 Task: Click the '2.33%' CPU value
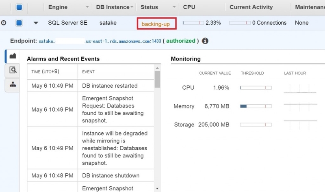point(213,23)
